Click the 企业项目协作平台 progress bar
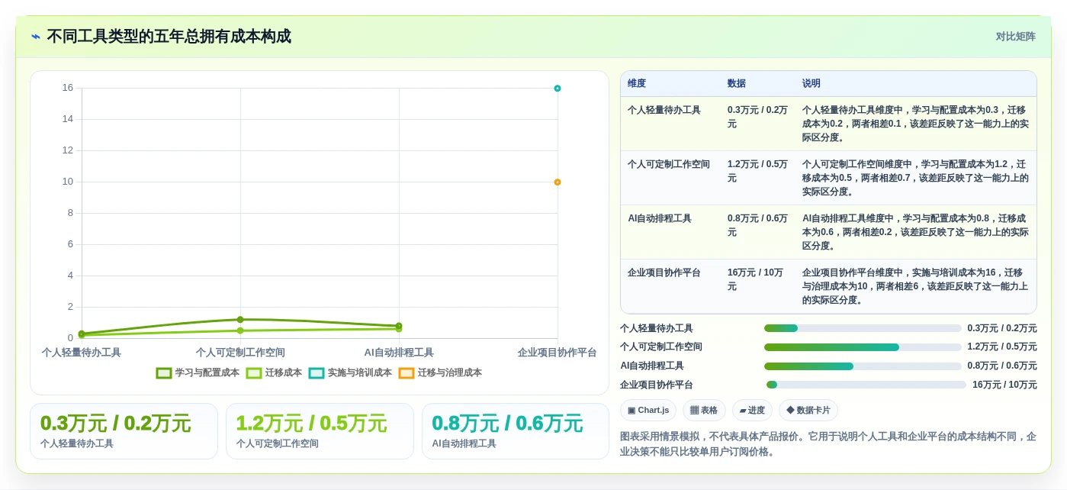 [866, 385]
